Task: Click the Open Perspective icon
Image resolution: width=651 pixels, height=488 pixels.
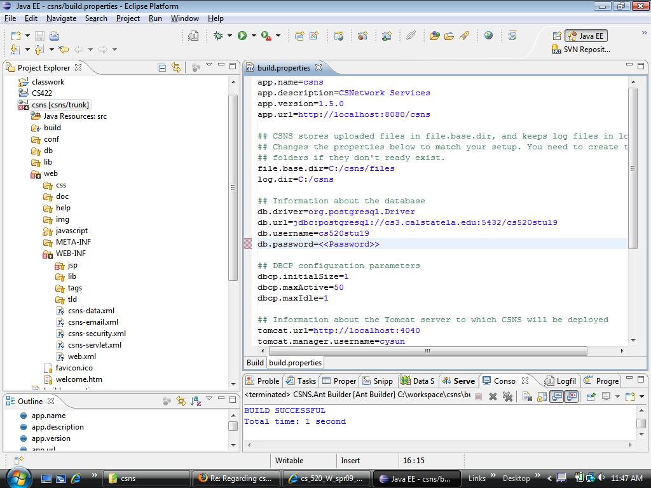Action: [x=557, y=36]
